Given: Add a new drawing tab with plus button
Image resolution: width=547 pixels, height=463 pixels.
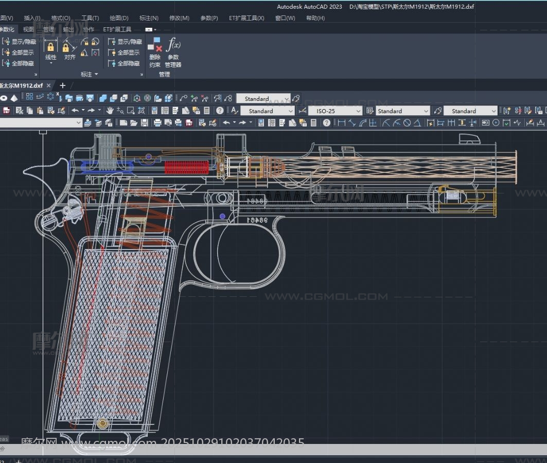Looking at the screenshot, I should pyautogui.click(x=63, y=85).
